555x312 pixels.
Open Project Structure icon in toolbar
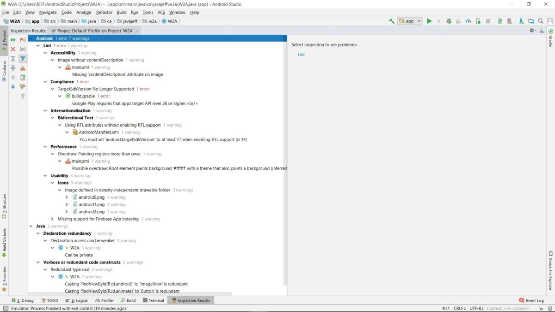click(531, 21)
